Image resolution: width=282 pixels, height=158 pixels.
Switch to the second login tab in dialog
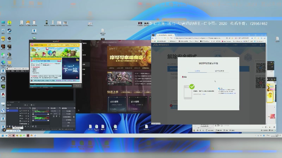click(x=219, y=71)
